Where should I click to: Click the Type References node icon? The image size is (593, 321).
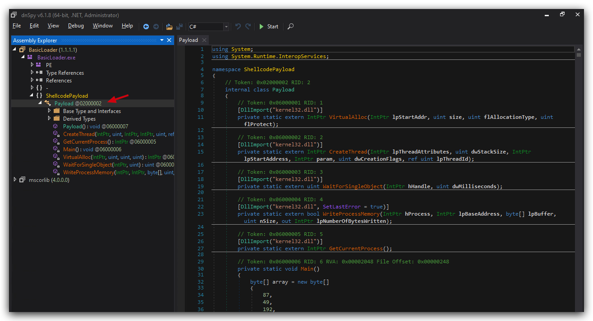click(39, 72)
